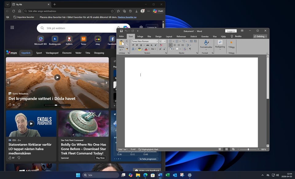
Task: Open the Arkiv menu in Word
Action: click(x=121, y=36)
